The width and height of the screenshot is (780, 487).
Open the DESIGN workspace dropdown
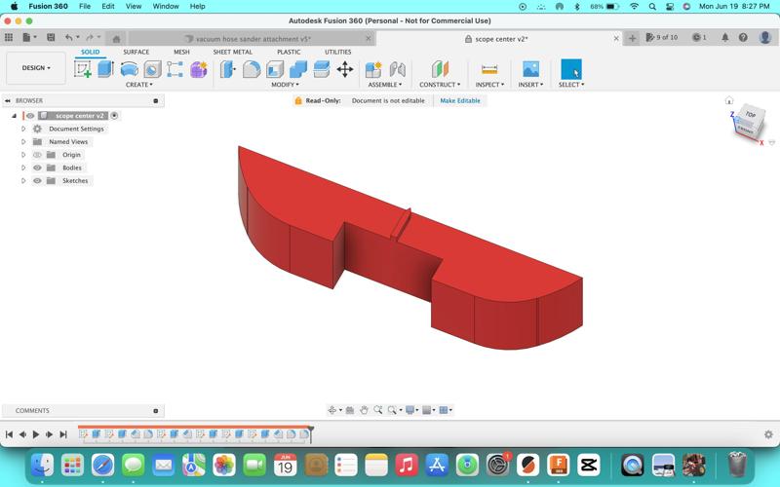[36, 68]
